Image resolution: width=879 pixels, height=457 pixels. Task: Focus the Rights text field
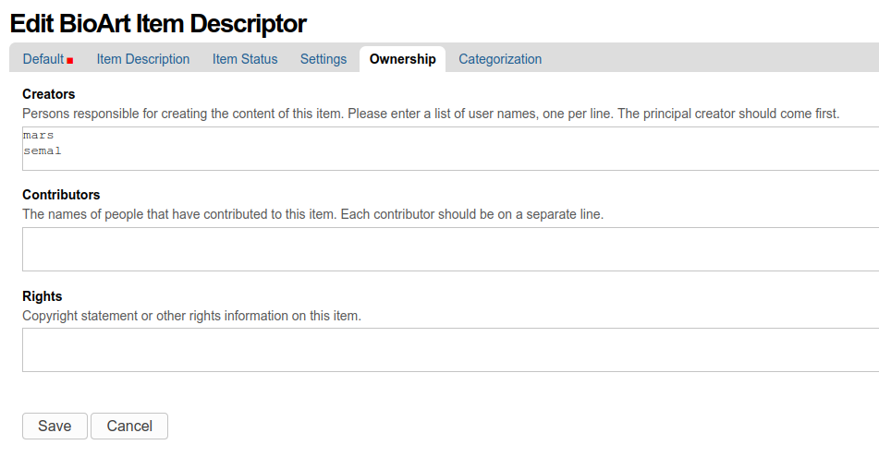click(x=450, y=350)
